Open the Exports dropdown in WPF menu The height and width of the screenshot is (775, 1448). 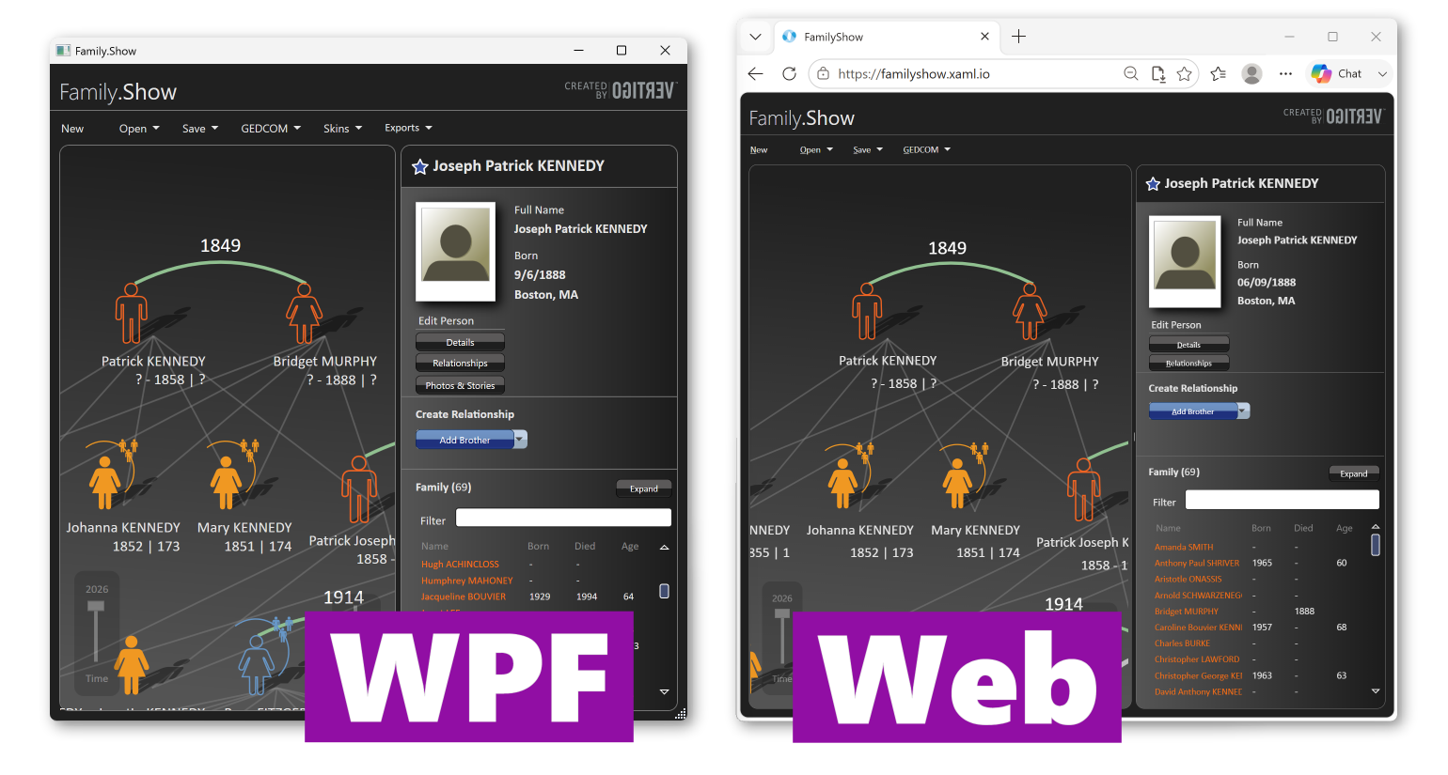408,128
